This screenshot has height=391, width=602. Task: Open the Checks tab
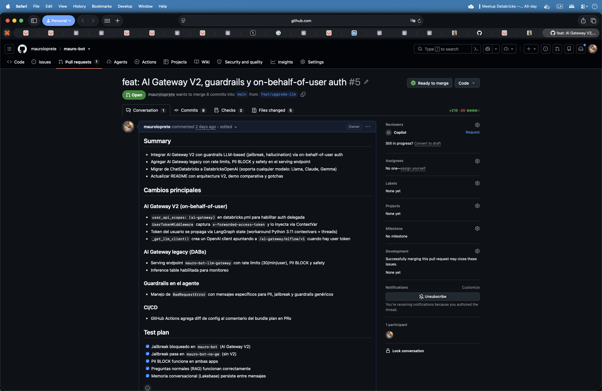229,110
